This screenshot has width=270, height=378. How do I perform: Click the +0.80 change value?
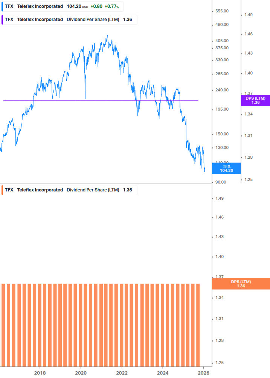coord(96,6)
